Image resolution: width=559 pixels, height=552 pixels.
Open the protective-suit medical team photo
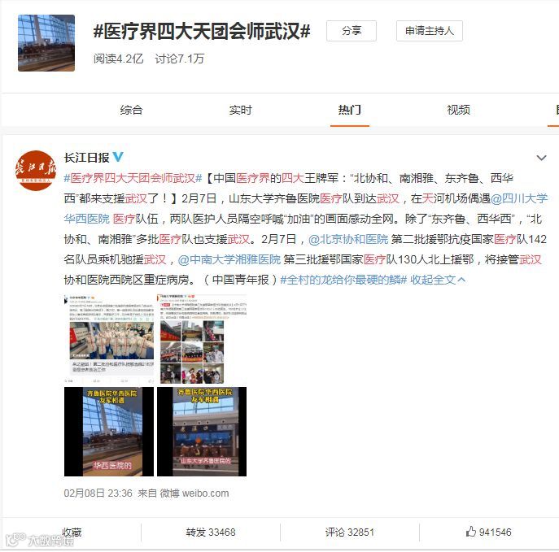[x=109, y=339]
